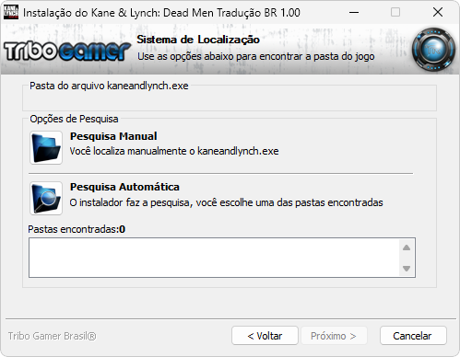Image resolution: width=460 pixels, height=357 pixels.
Task: Select the Pesquisa Automática heading
Action: tap(124, 187)
